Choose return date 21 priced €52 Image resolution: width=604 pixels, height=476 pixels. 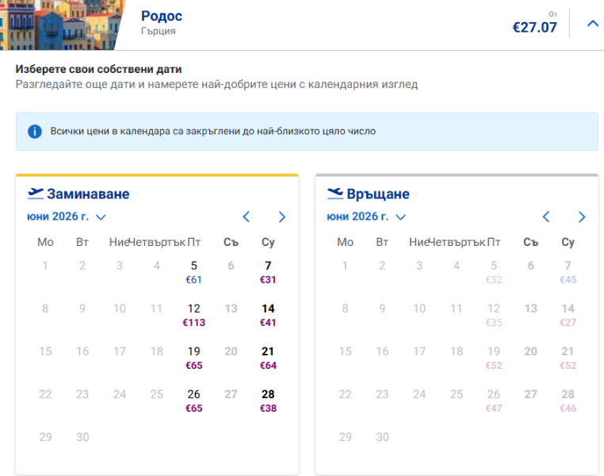(568, 358)
